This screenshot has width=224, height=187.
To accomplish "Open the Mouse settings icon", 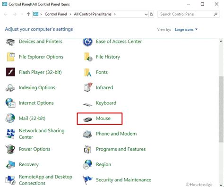I will point(87,119).
